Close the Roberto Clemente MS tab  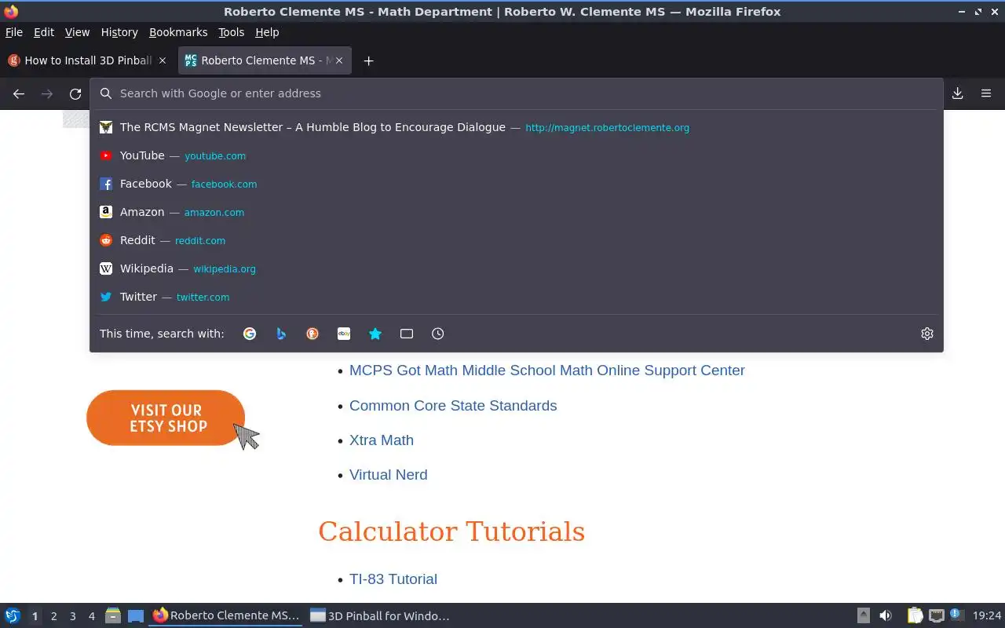[x=339, y=60]
